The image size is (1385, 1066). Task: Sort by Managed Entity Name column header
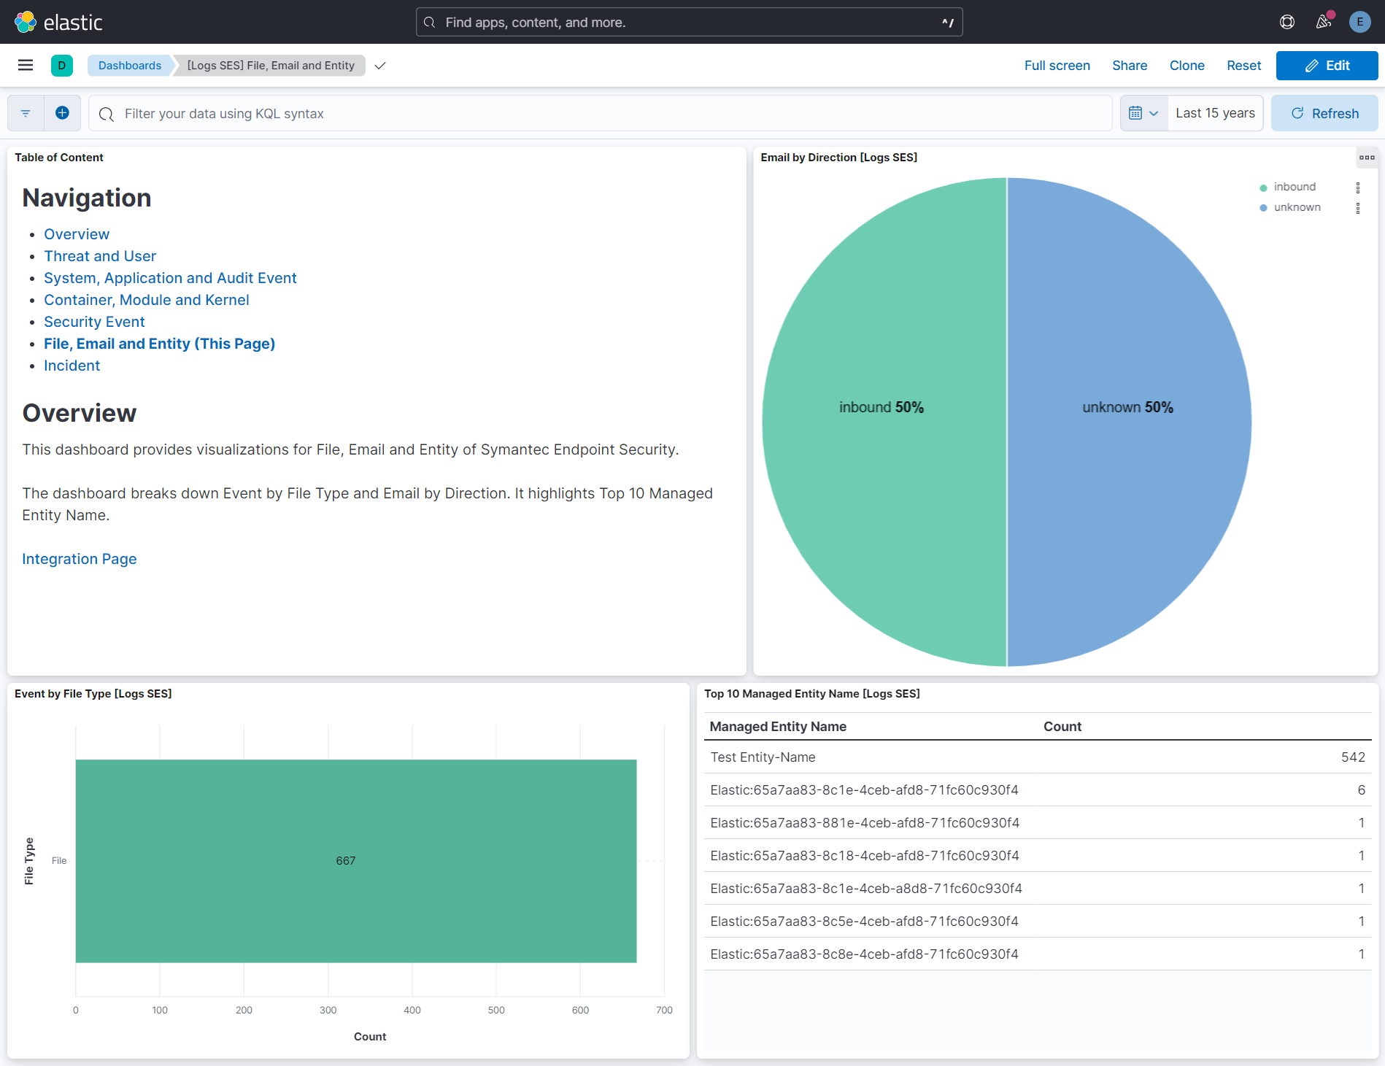point(778,727)
